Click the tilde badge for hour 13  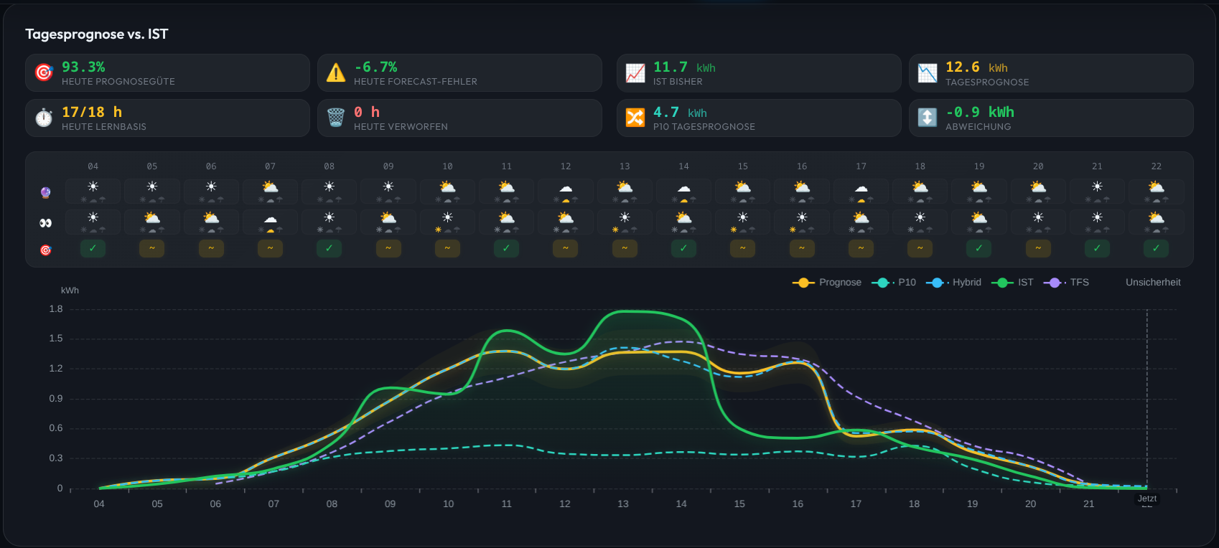(x=625, y=248)
